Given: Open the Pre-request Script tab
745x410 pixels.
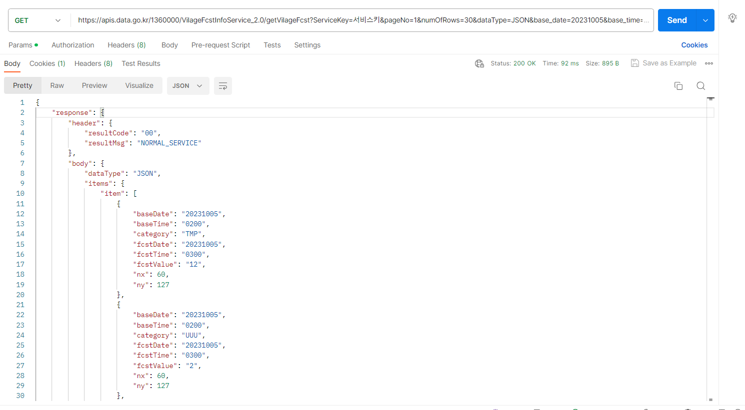Looking at the screenshot, I should pos(220,45).
